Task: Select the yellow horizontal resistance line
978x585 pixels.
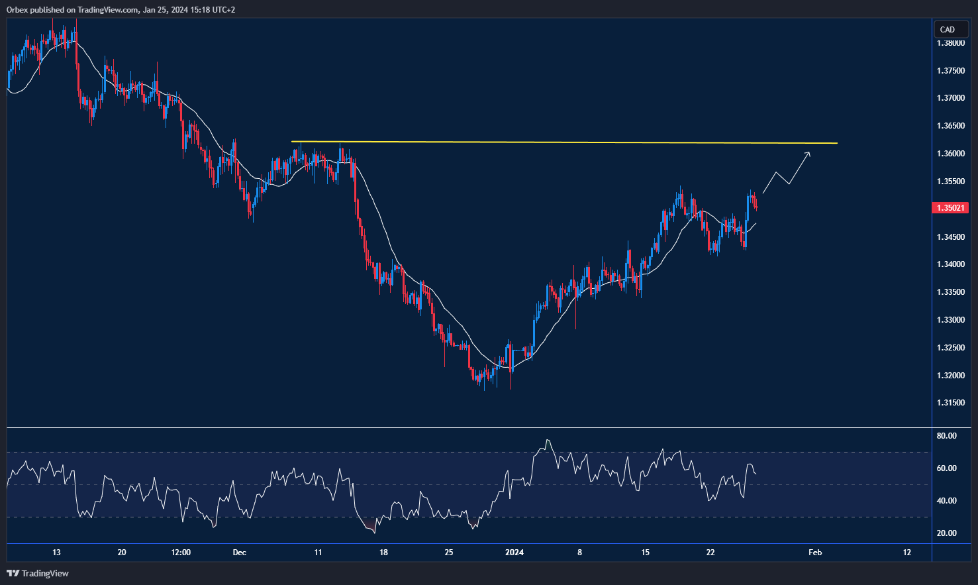Action: click(563, 142)
